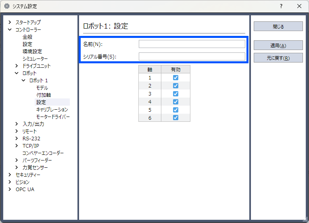Select the TCP/IP tree label
This screenshot has width=309, height=223.
(x=31, y=146)
